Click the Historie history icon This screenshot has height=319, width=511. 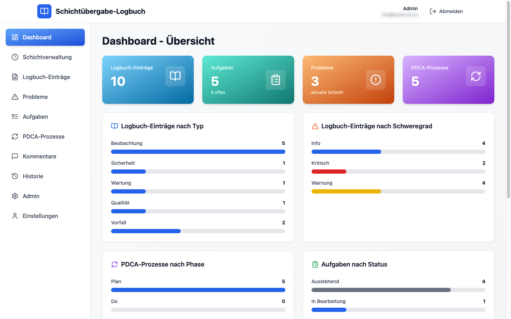[15, 176]
